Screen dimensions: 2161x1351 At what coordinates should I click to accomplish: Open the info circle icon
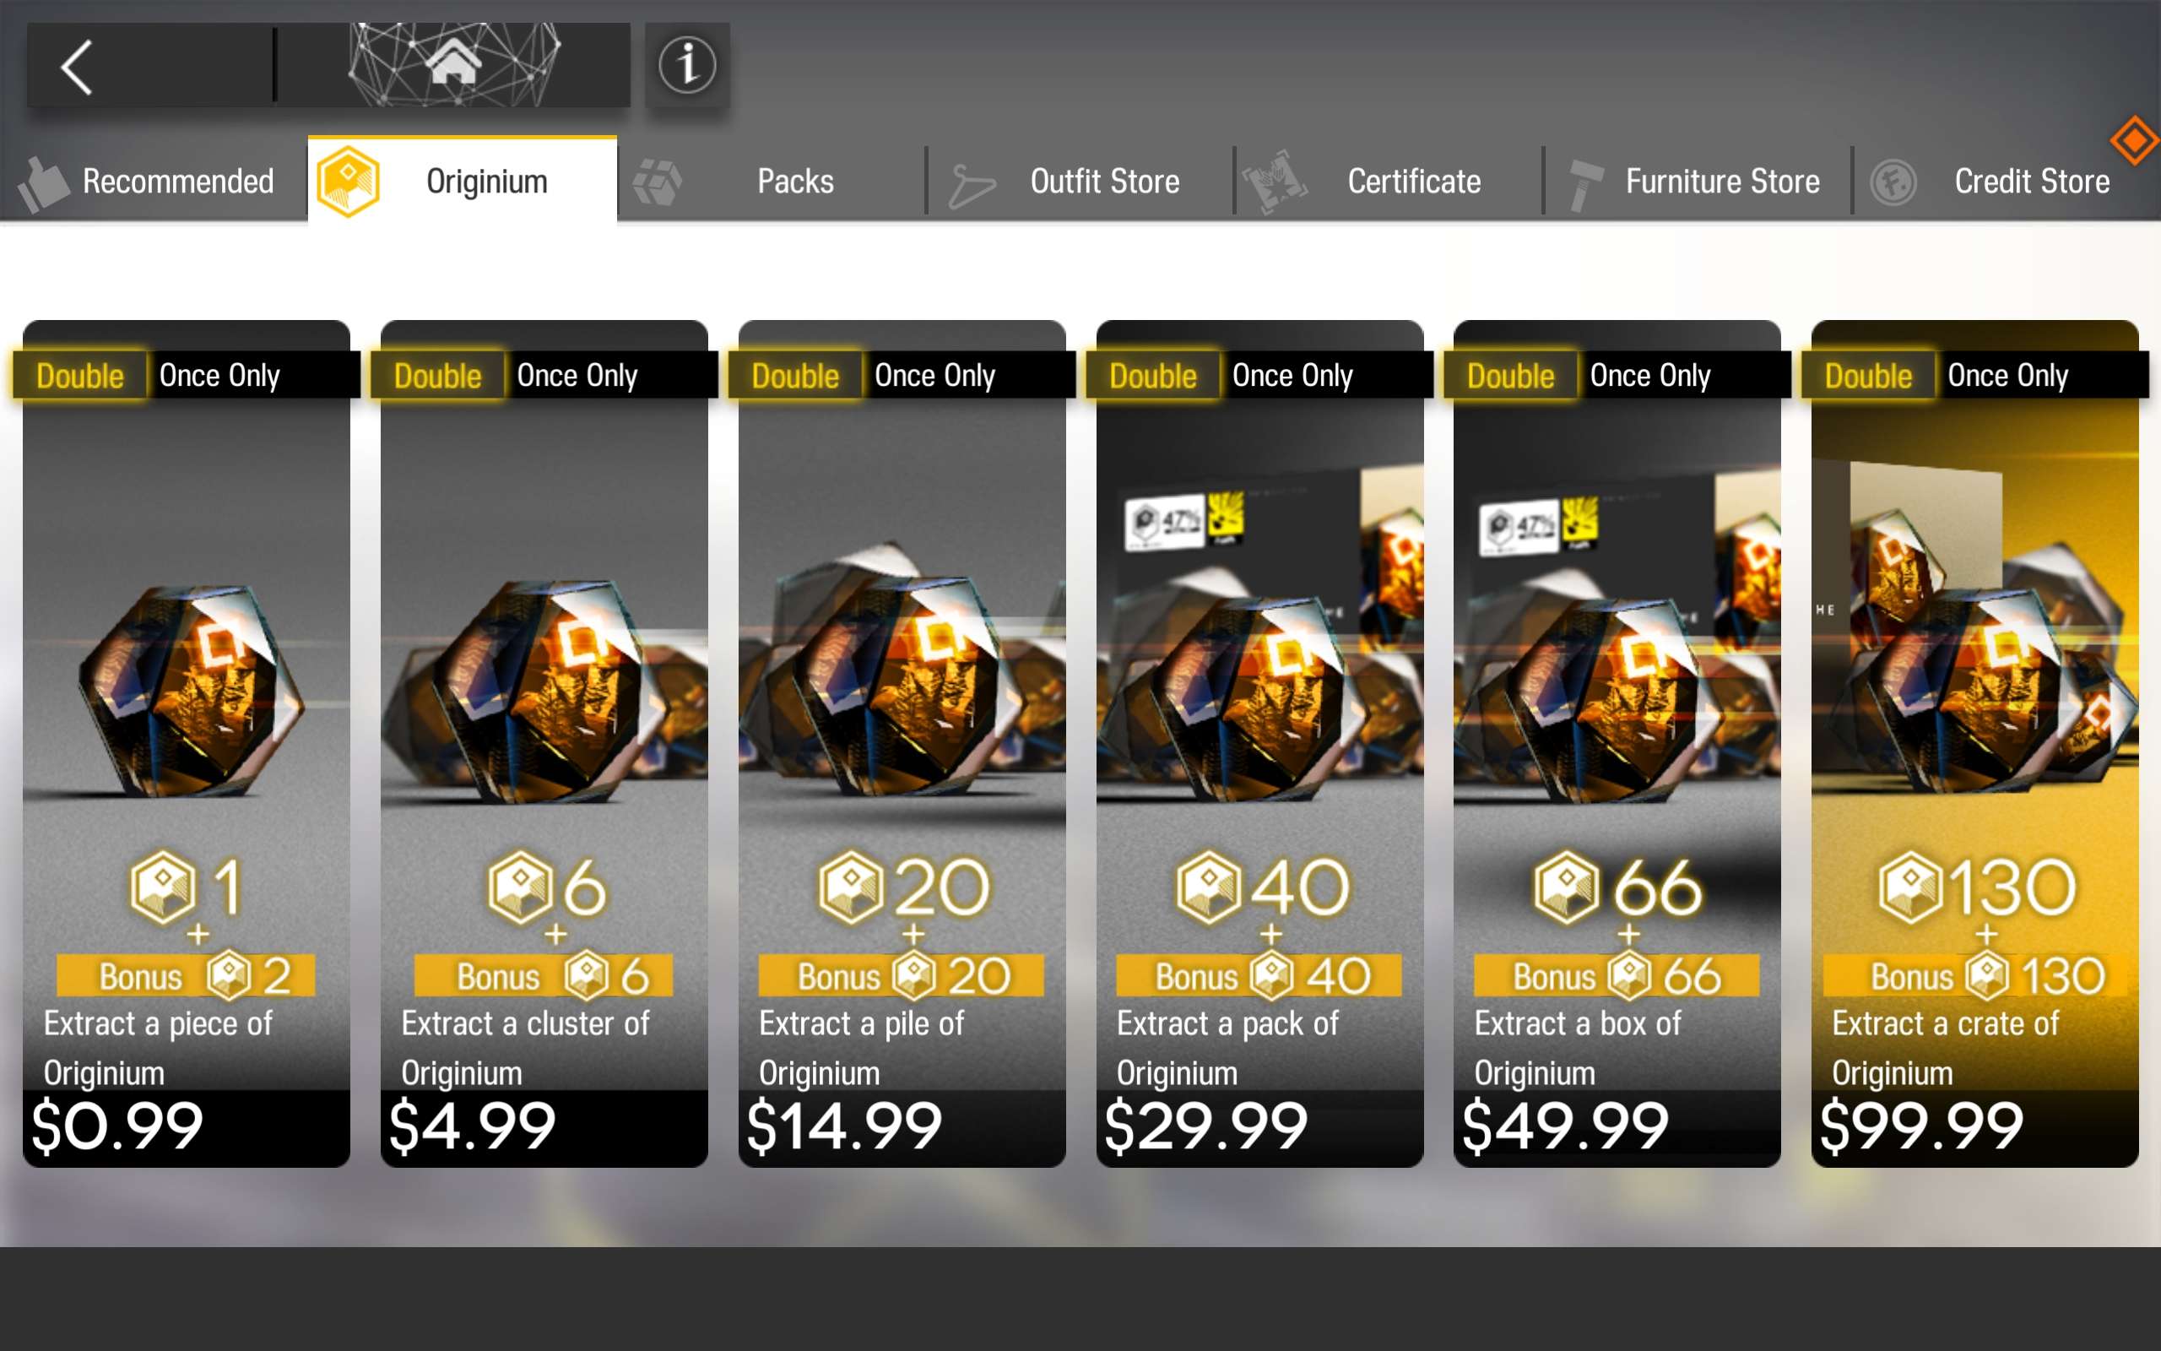[686, 65]
